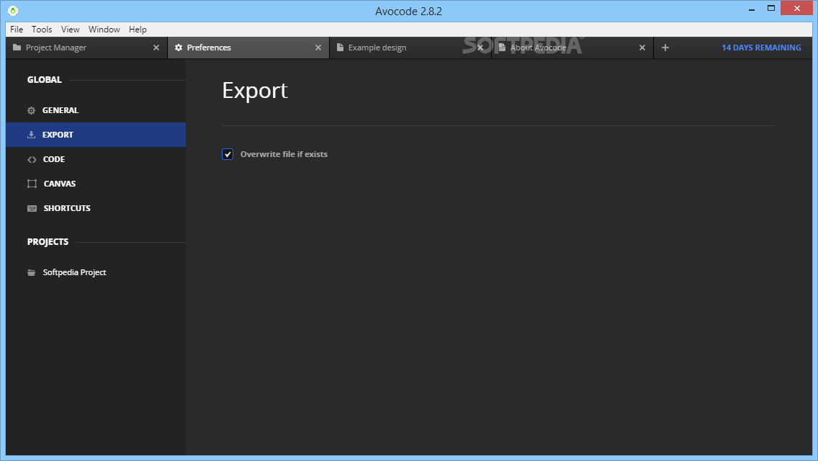818x461 pixels.
Task: Click the GLOBAL section header
Action: click(x=45, y=80)
